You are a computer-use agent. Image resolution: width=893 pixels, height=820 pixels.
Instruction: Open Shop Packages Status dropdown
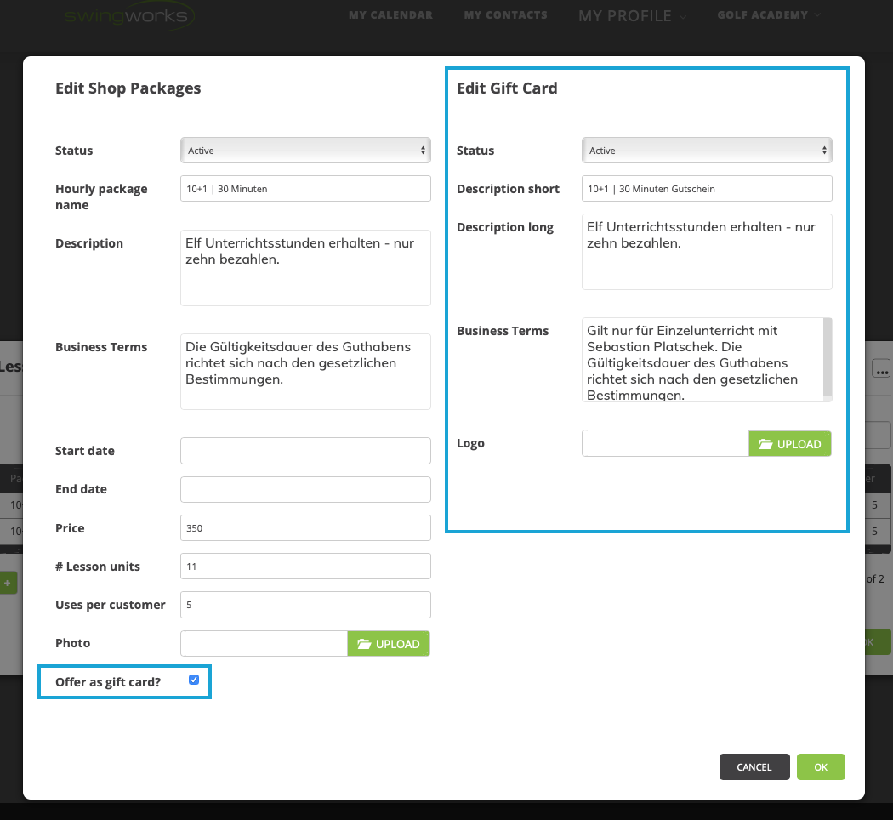coord(305,151)
